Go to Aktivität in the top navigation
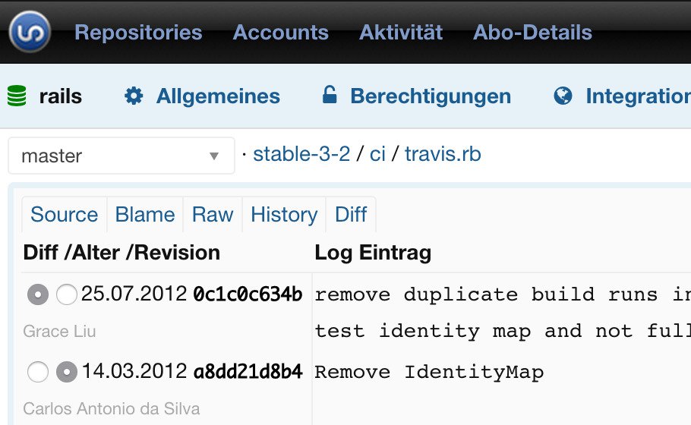This screenshot has width=691, height=425. [x=400, y=33]
